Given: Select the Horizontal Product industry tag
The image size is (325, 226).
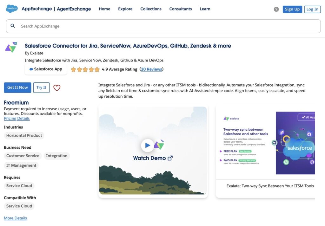Looking at the screenshot, I should pos(24,136).
